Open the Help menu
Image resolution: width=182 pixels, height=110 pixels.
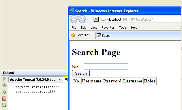(x=134, y=28)
